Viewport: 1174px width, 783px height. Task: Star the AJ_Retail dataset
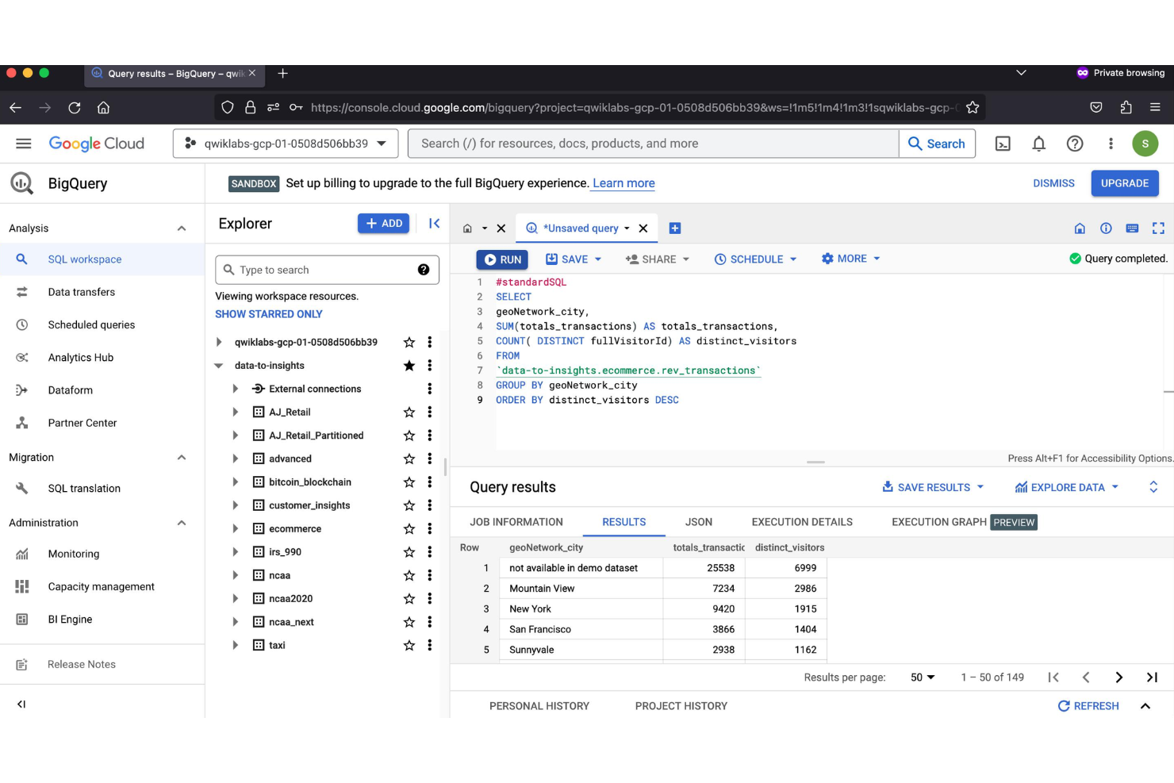(x=409, y=413)
